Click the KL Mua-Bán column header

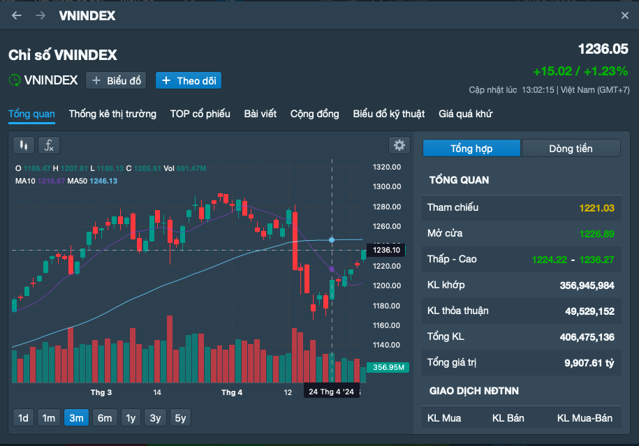(585, 418)
